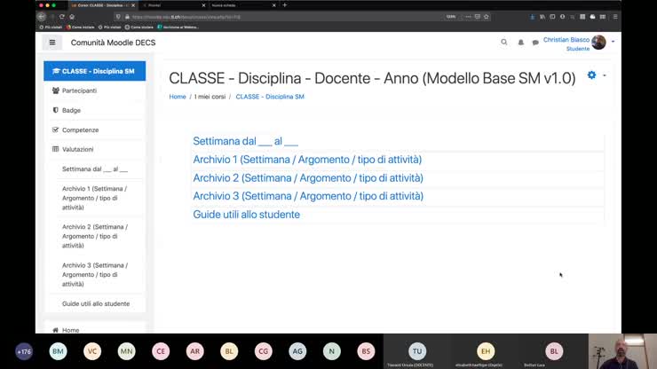Open the course settings gear menu
657x369 pixels.
click(x=592, y=75)
